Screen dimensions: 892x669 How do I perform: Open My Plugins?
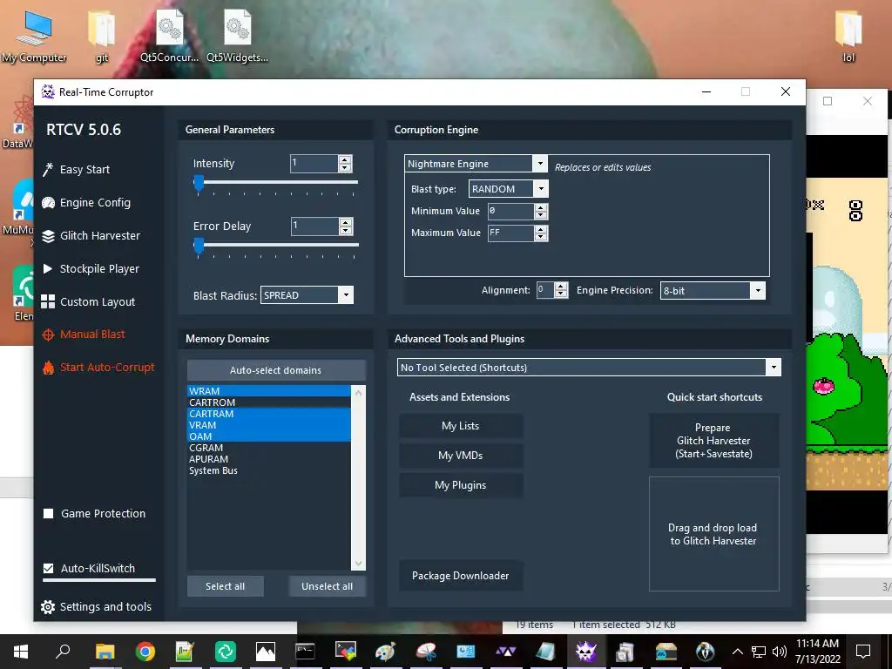click(x=461, y=485)
